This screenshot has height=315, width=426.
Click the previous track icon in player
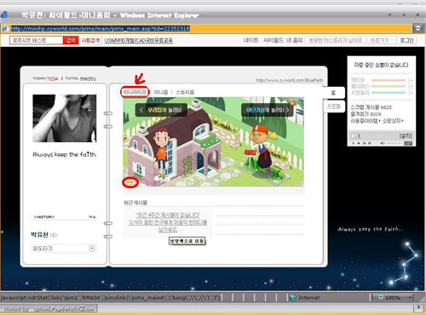point(364,143)
